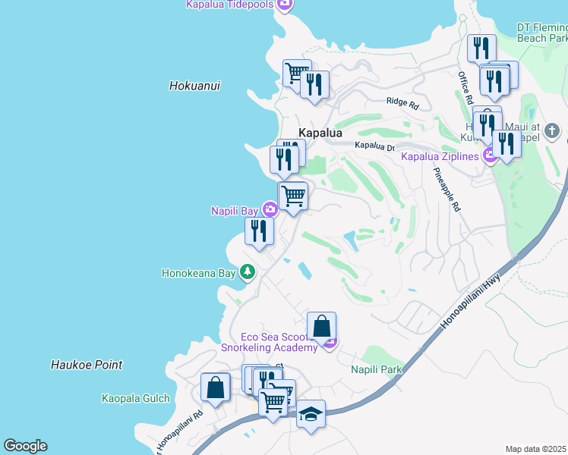
Task: Click the Pineapple Rd label
Action: coord(447,189)
